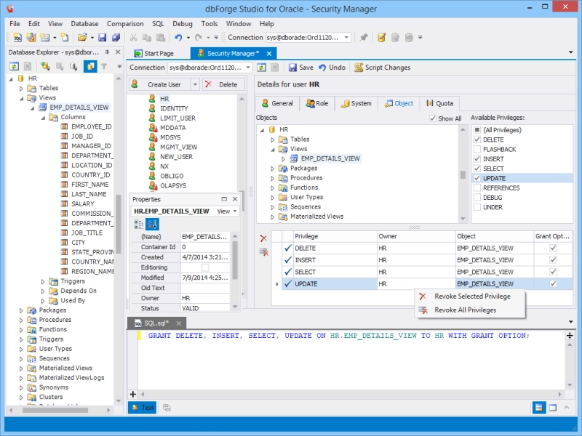This screenshot has width=582, height=436.
Task: Click the Create User button
Action: point(160,84)
